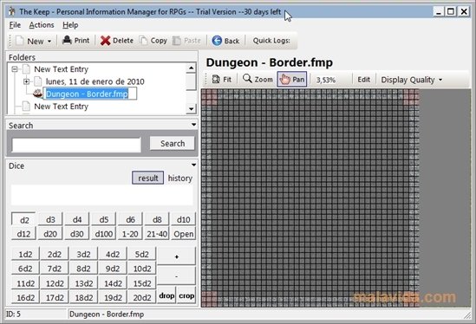476x324 pixels.
Task: Click the Print toolbar icon
Action: [x=67, y=40]
